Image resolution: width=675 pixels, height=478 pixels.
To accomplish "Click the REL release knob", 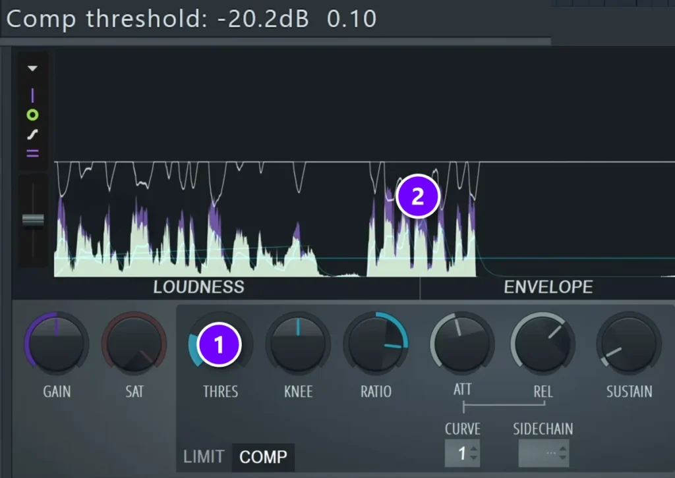I will tap(543, 342).
